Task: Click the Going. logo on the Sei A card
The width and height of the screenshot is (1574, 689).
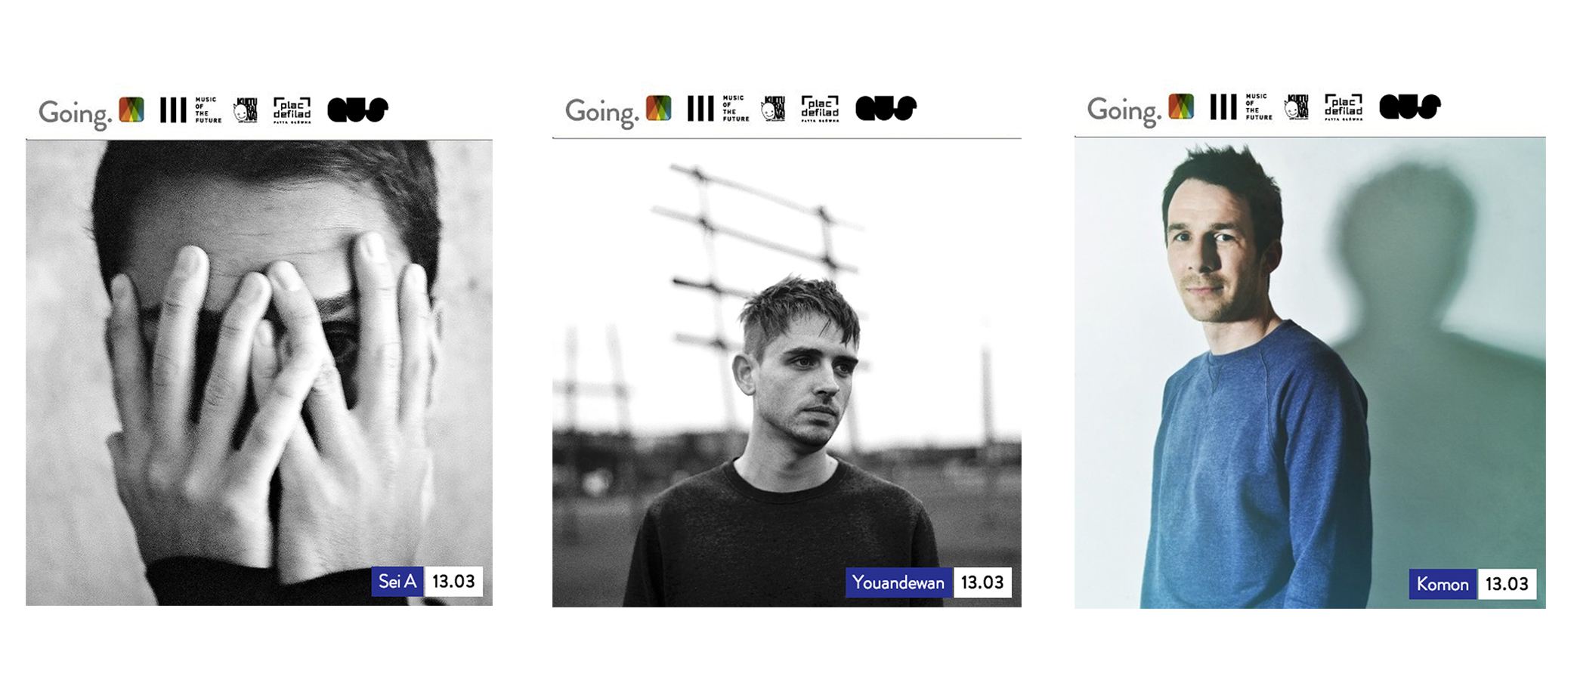Action: (x=75, y=113)
